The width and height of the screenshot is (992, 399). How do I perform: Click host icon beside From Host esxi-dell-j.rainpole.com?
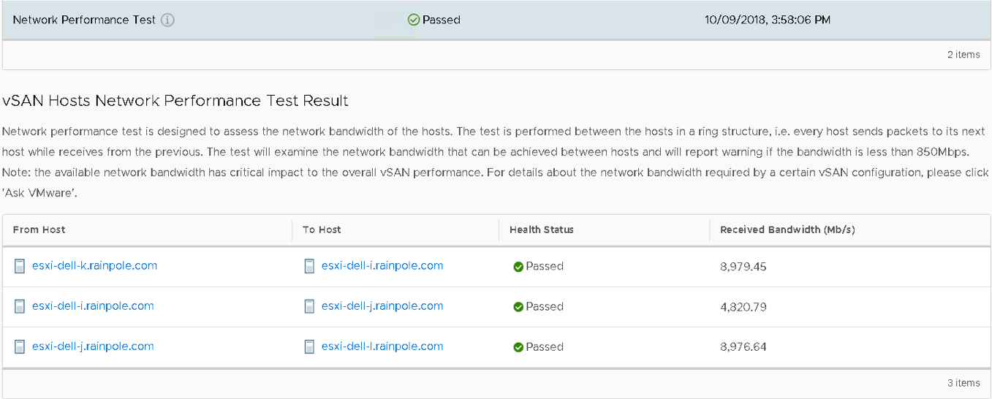click(20, 346)
